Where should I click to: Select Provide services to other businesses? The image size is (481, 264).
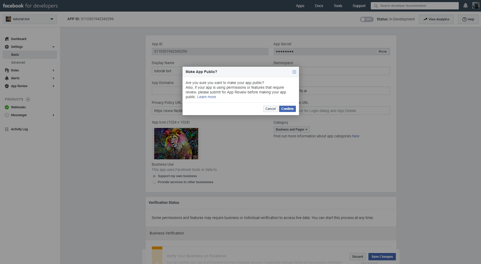click(x=154, y=182)
